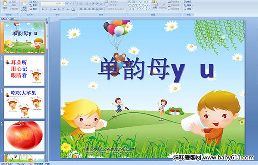
Task: Toggle Align Text Left
Action: (x=81, y=9)
